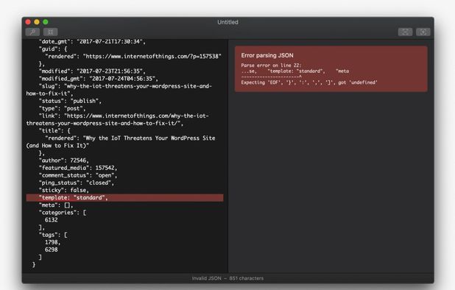Click the "guid": { line
This screenshot has width=455, height=290.
(x=53, y=49)
